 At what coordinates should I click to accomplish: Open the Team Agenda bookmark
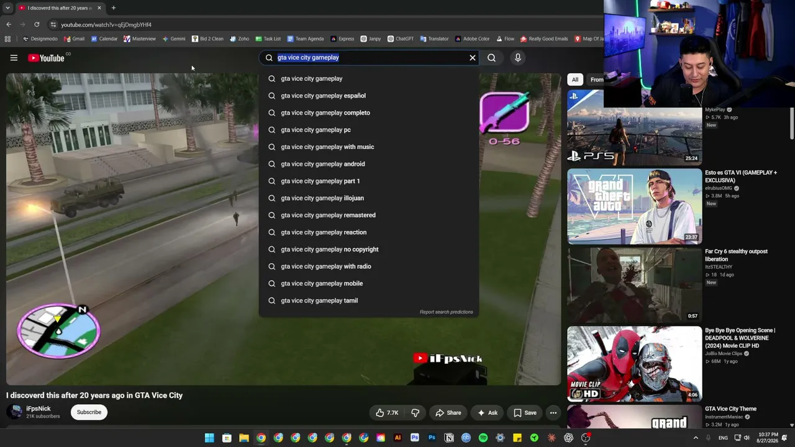click(305, 38)
